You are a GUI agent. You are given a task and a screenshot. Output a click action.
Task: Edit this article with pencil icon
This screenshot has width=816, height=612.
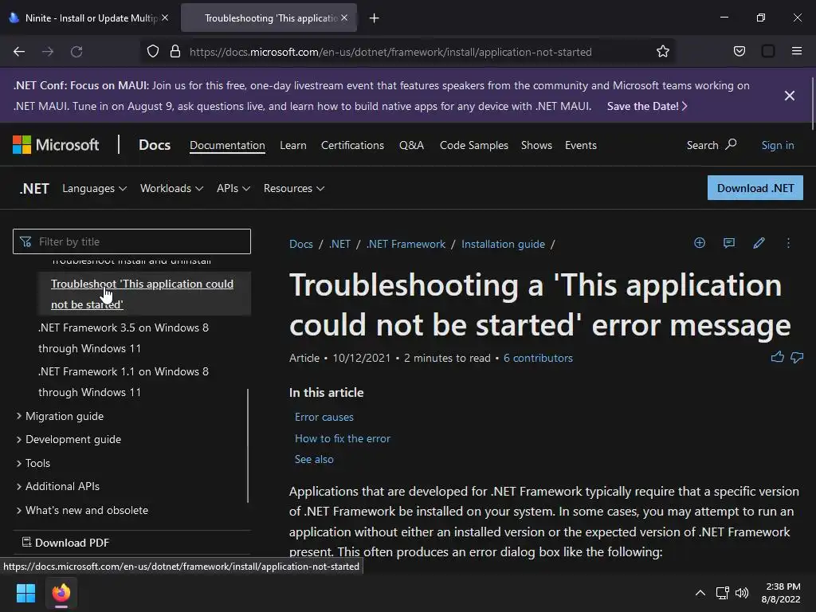[759, 243]
